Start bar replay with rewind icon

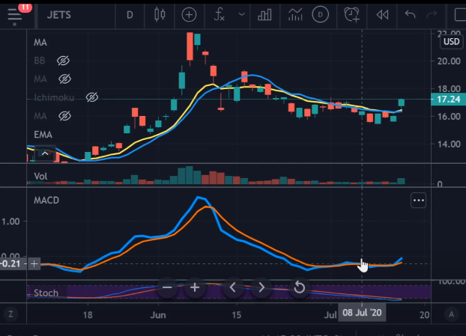click(382, 14)
